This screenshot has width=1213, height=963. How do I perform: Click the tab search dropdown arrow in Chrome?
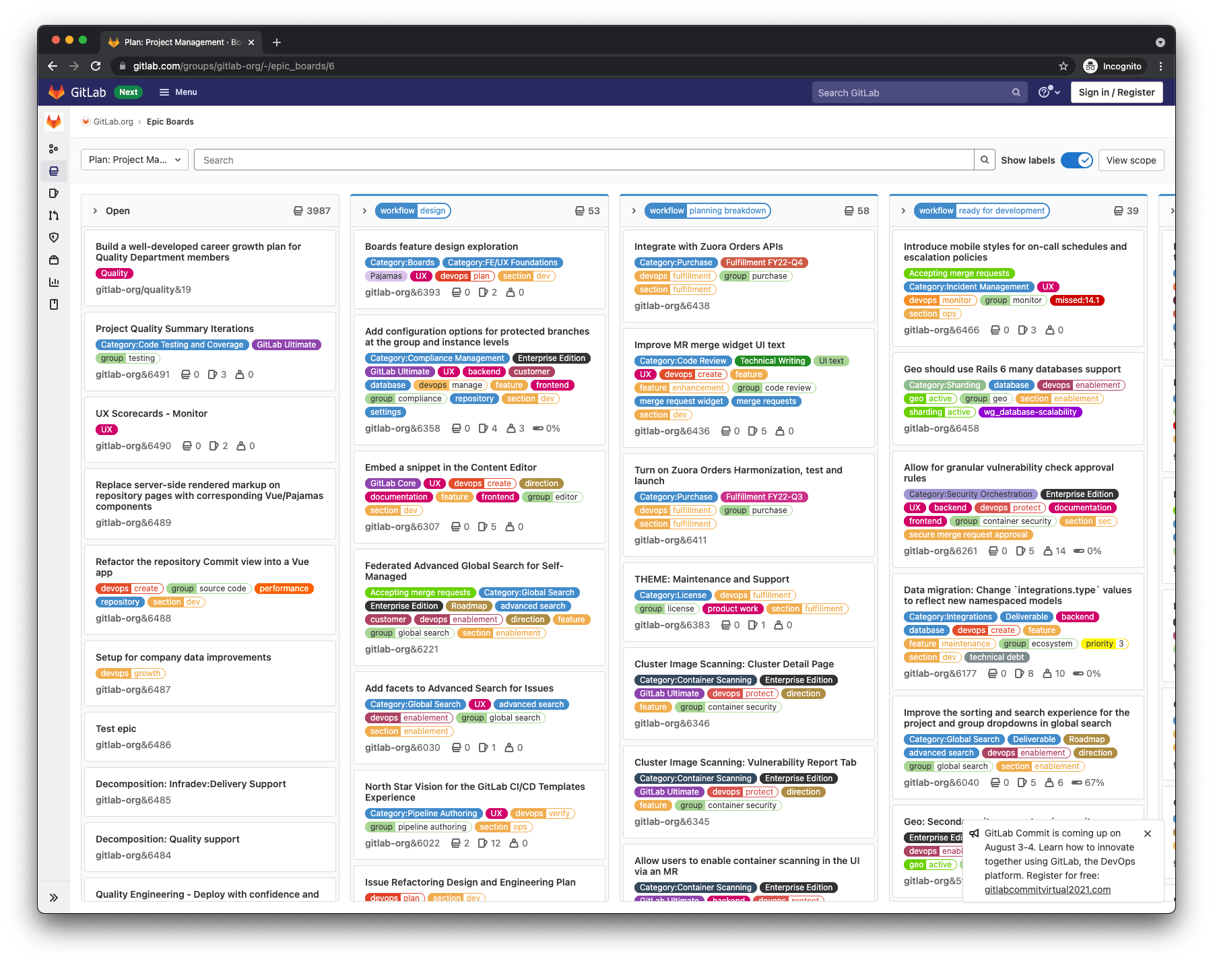1160,42
